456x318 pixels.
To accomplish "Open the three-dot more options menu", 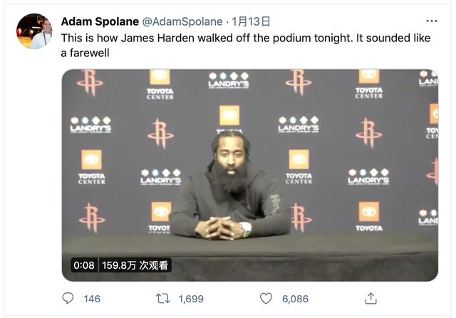I will [x=432, y=21].
